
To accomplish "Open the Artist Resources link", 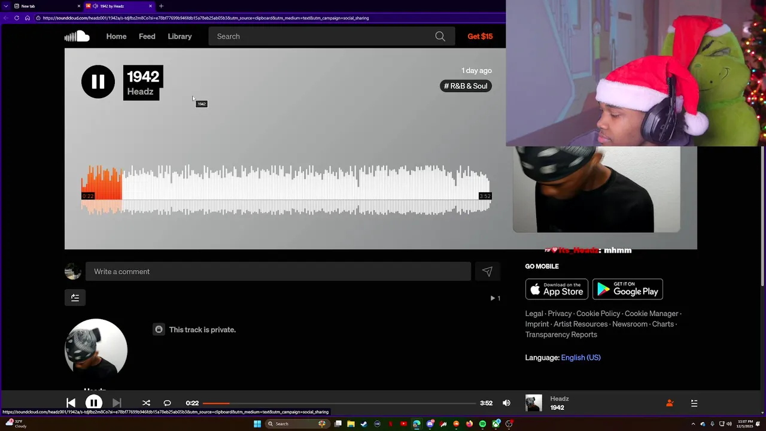I will pyautogui.click(x=580, y=324).
